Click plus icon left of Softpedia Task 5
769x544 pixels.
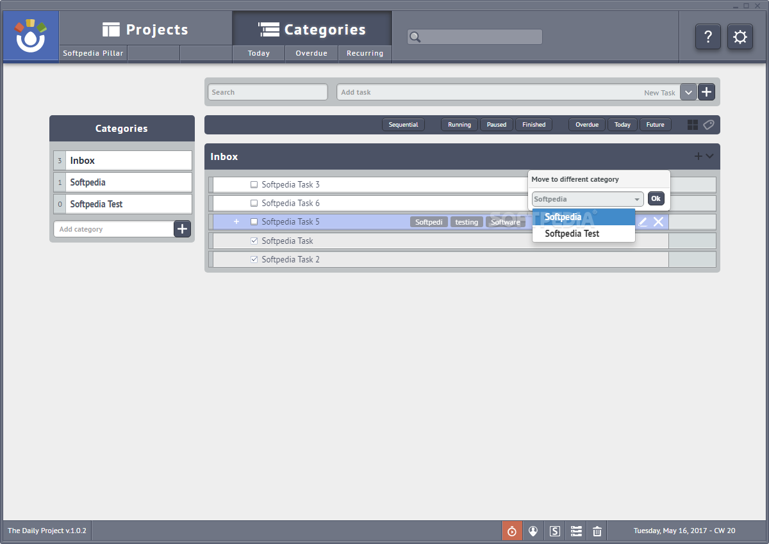(236, 221)
